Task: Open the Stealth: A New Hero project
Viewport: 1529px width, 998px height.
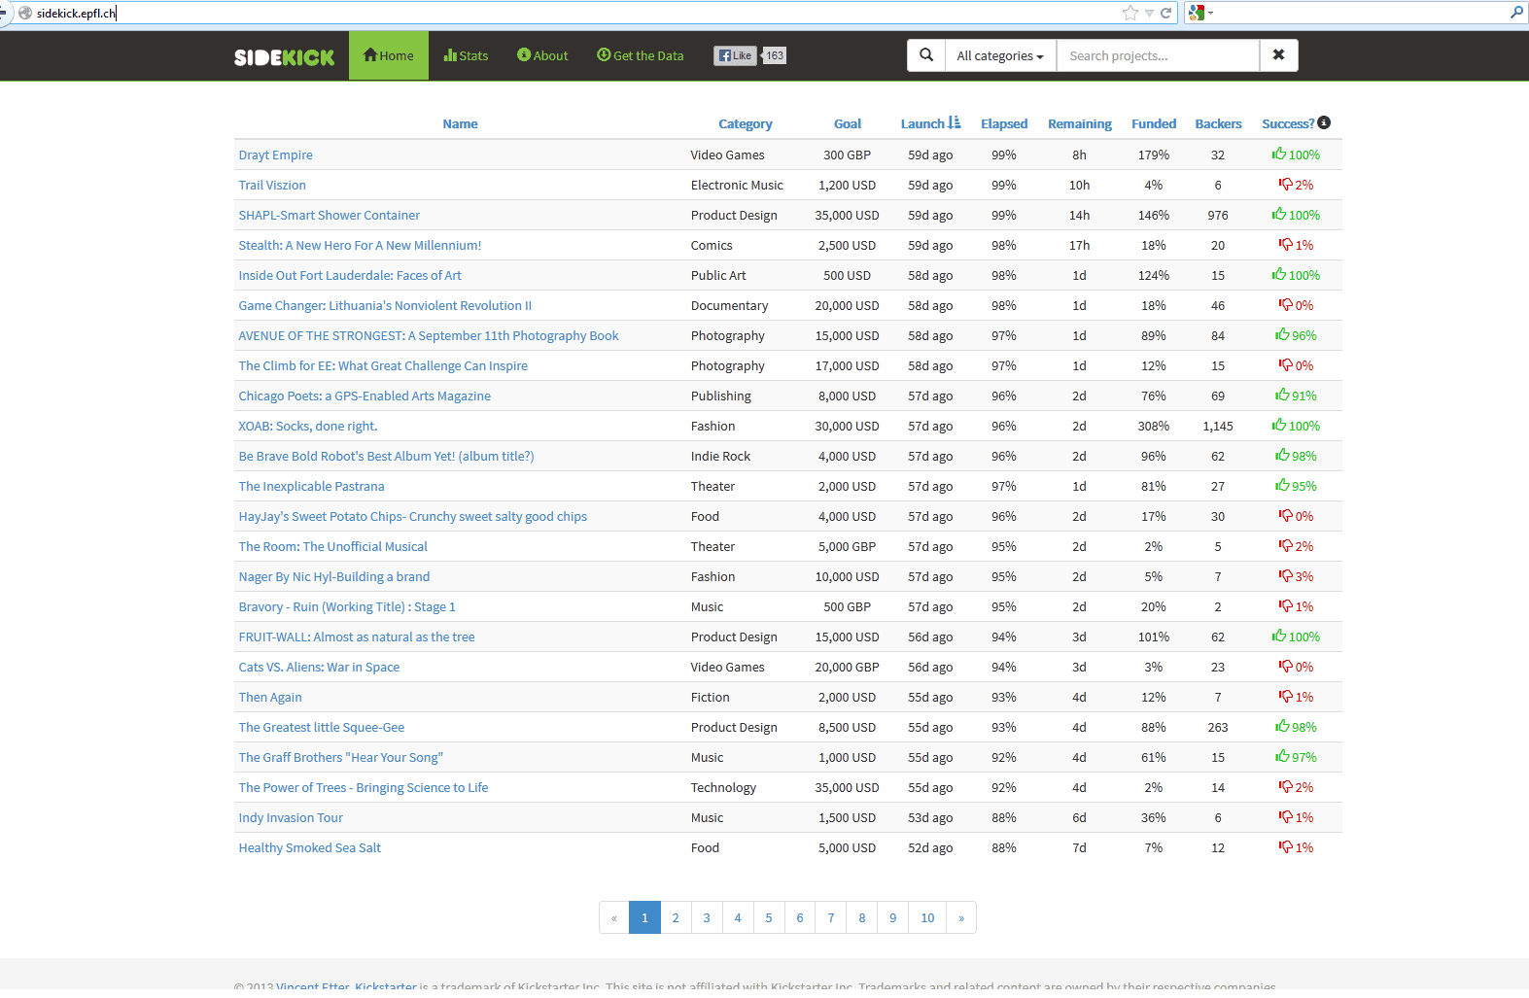Action: [x=360, y=245]
